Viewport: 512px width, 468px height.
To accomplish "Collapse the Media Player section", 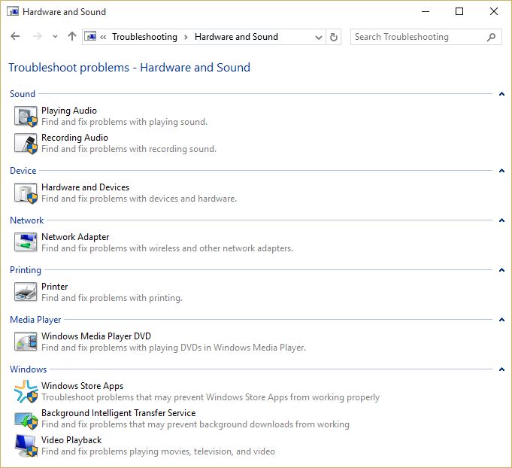I will [x=501, y=320].
